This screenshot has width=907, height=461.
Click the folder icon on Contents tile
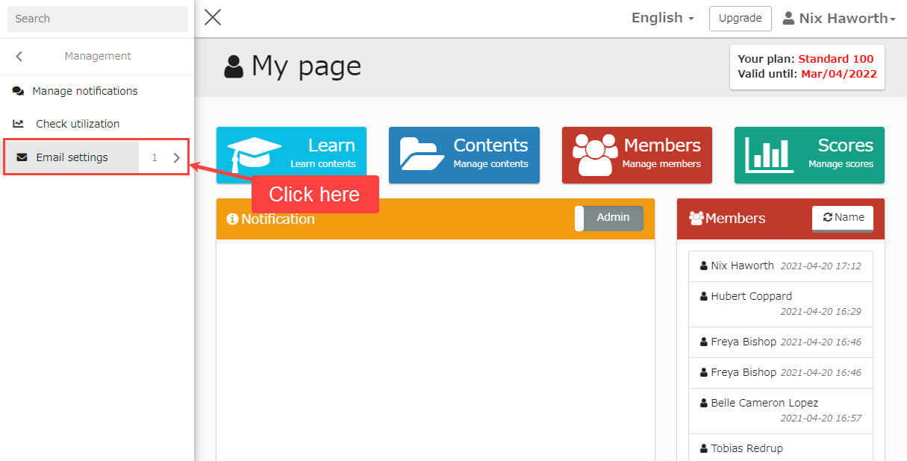click(423, 154)
